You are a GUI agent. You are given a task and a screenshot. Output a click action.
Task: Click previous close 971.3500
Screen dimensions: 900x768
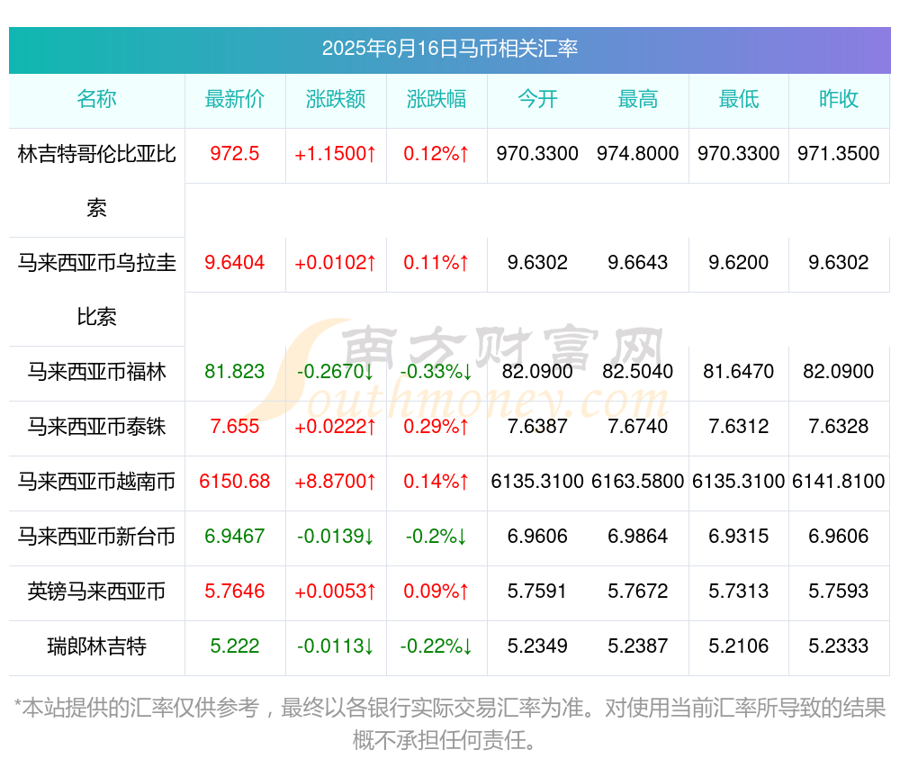[839, 154]
